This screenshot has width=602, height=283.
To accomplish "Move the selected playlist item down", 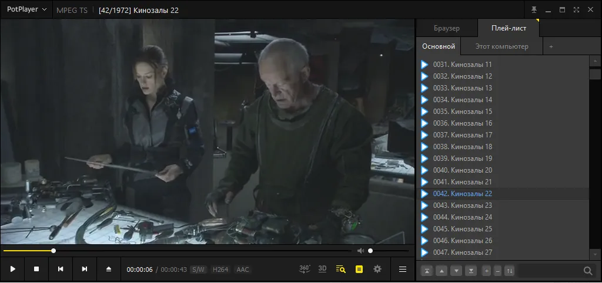I will pos(456,271).
